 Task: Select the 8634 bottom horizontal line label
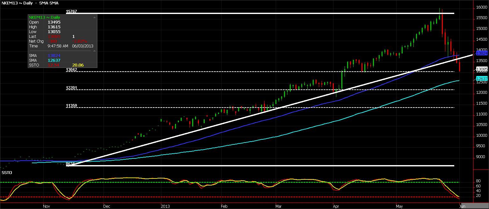coord(70,164)
